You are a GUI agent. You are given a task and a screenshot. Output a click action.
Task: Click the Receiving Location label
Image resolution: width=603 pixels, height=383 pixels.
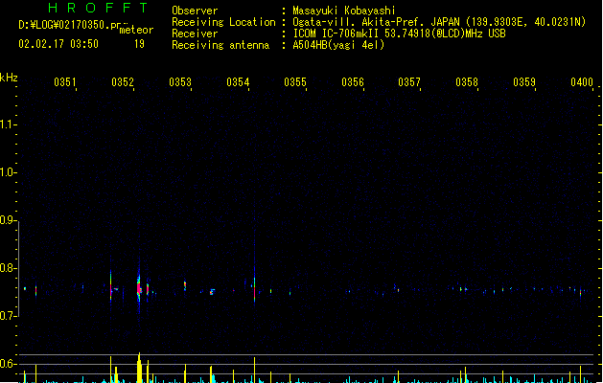click(223, 22)
